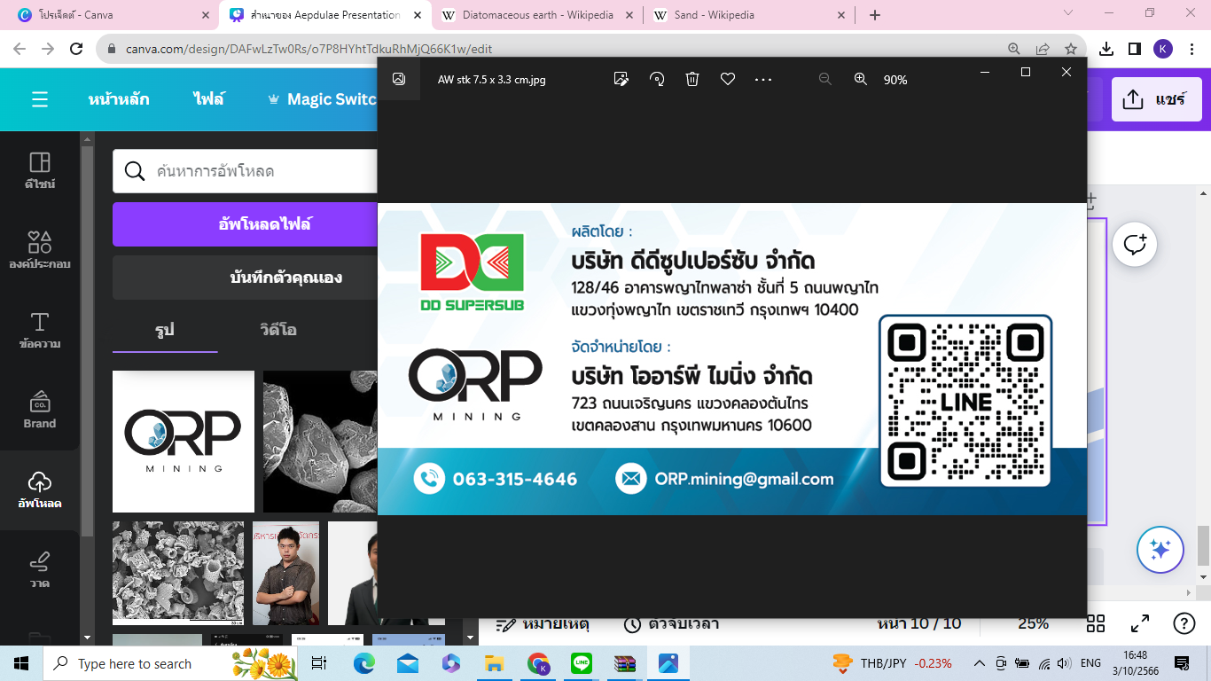
Task: Zoom out on the photo viewer image
Action: click(x=825, y=80)
